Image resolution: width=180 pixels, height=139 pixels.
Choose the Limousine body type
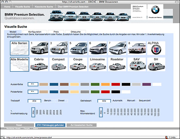(x=98, y=64)
